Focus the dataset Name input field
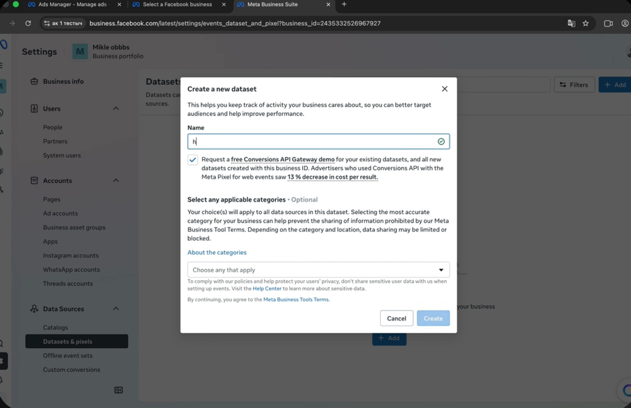 (x=319, y=141)
